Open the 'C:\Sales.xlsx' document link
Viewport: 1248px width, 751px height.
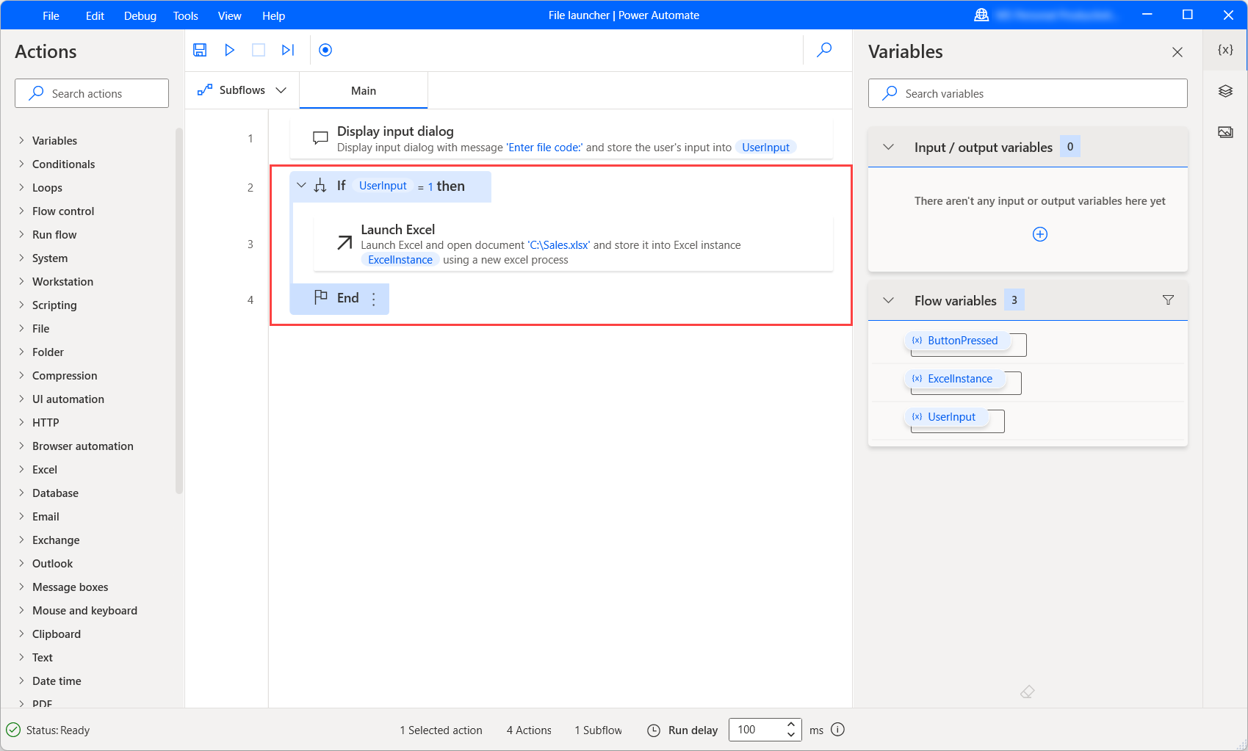pyautogui.click(x=558, y=244)
